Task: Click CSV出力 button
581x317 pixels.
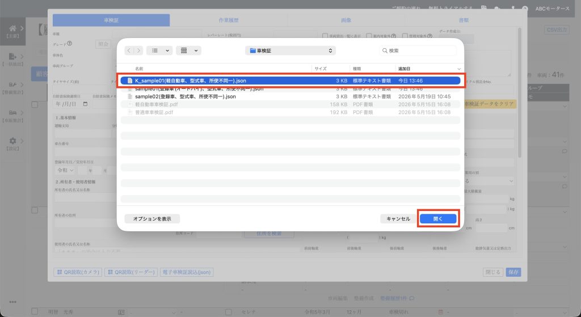Action: 557,29
